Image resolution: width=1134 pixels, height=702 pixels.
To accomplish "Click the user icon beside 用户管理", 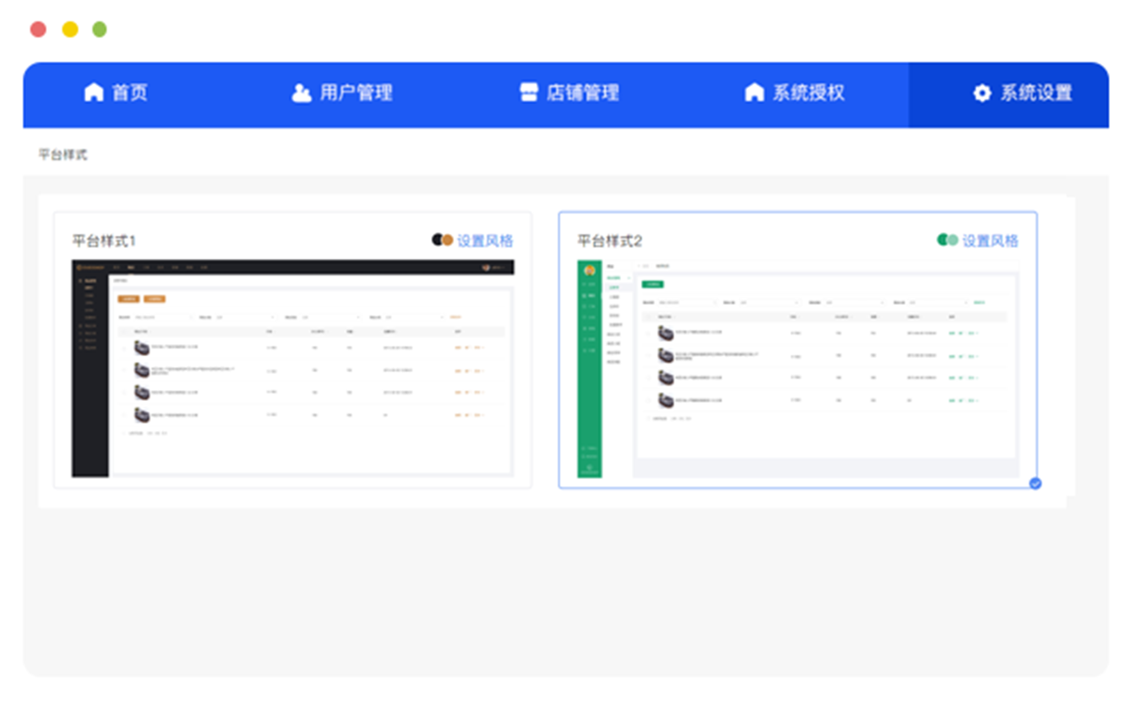I will (x=301, y=92).
